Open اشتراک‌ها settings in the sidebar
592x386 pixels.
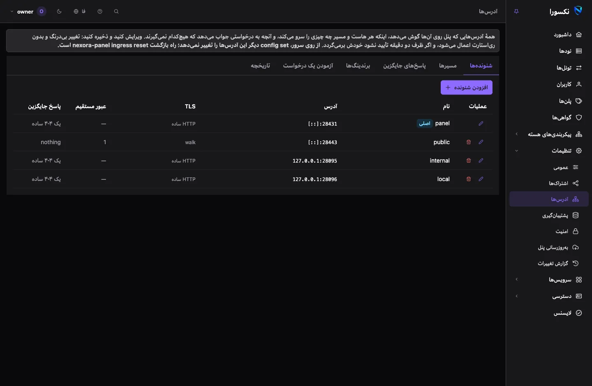click(x=549, y=183)
